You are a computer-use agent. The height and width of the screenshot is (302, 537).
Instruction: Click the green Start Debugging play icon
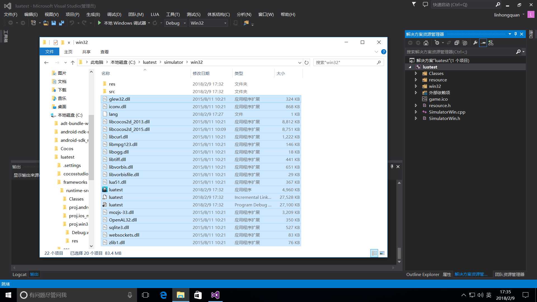(x=99, y=23)
